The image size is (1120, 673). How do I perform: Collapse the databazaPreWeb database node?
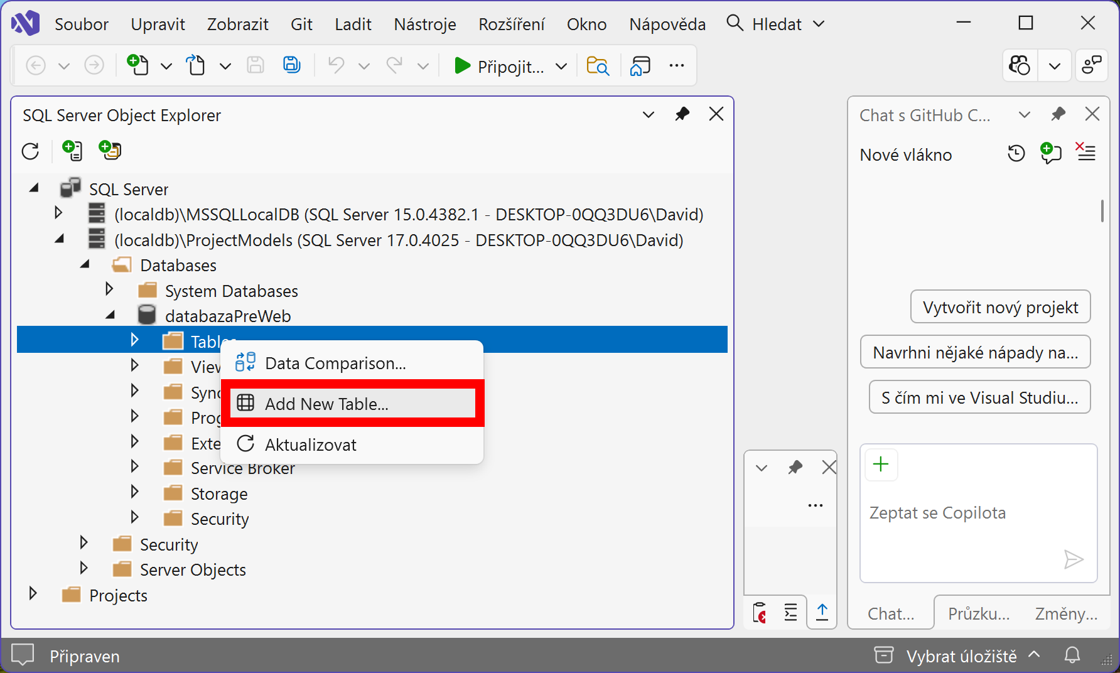110,315
